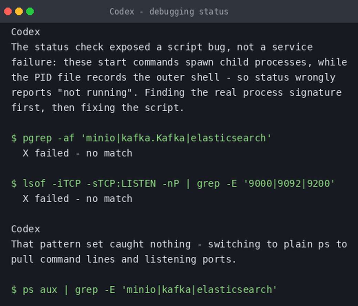
Task: Click the lsof -iTCP command line
Action: pyautogui.click(x=173, y=184)
